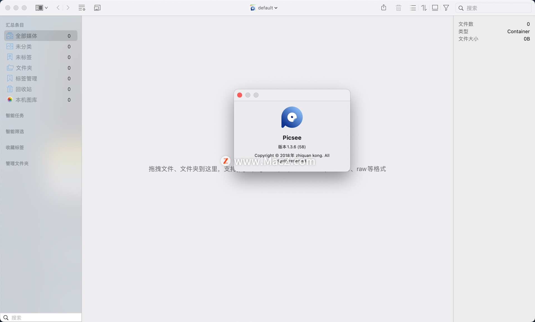Expand the 管理文件夹 section header
The width and height of the screenshot is (535, 322).
(x=17, y=163)
